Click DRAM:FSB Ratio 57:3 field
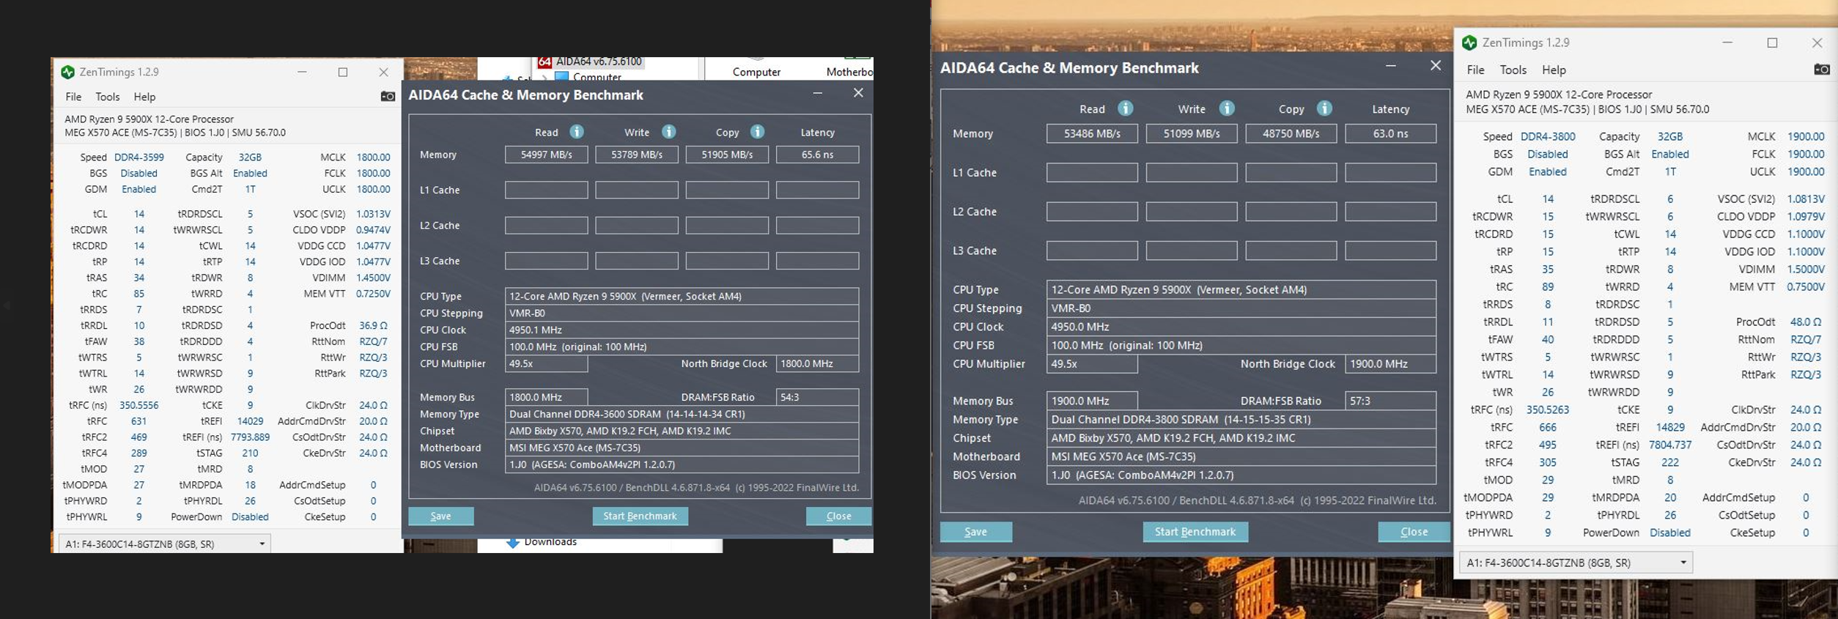Image resolution: width=1838 pixels, height=619 pixels. coord(1390,401)
